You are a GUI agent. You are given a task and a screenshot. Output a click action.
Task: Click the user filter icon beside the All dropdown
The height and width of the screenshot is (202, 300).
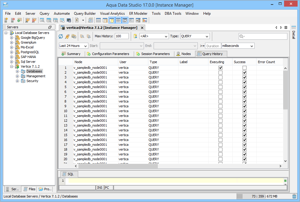(x=135, y=36)
